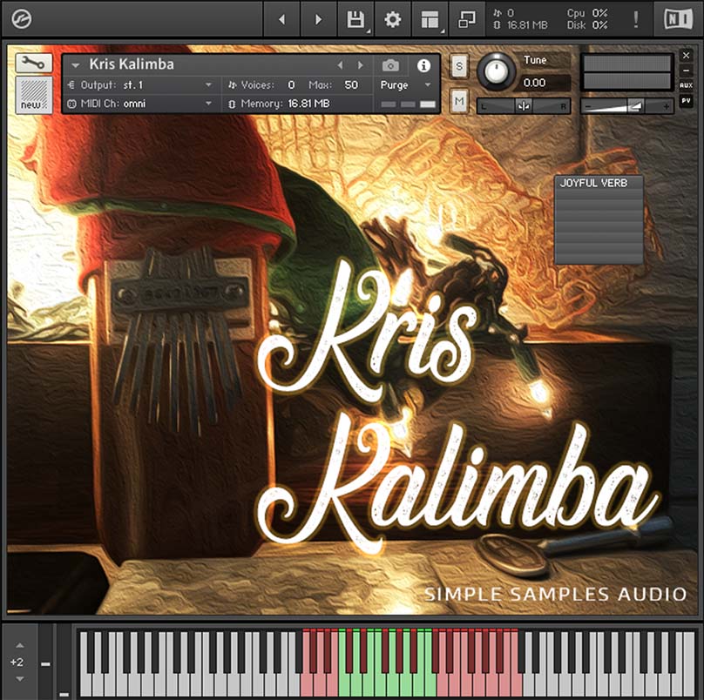The height and width of the screenshot is (700, 704).
Task: Click the +2 octave offset value
Action: (x=17, y=663)
